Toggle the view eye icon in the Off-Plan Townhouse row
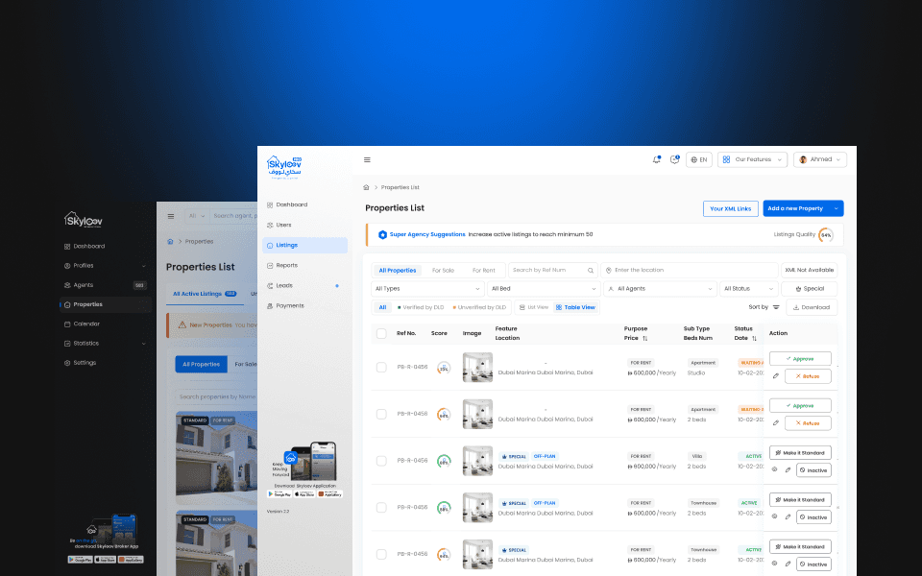922x576 pixels. (774, 516)
